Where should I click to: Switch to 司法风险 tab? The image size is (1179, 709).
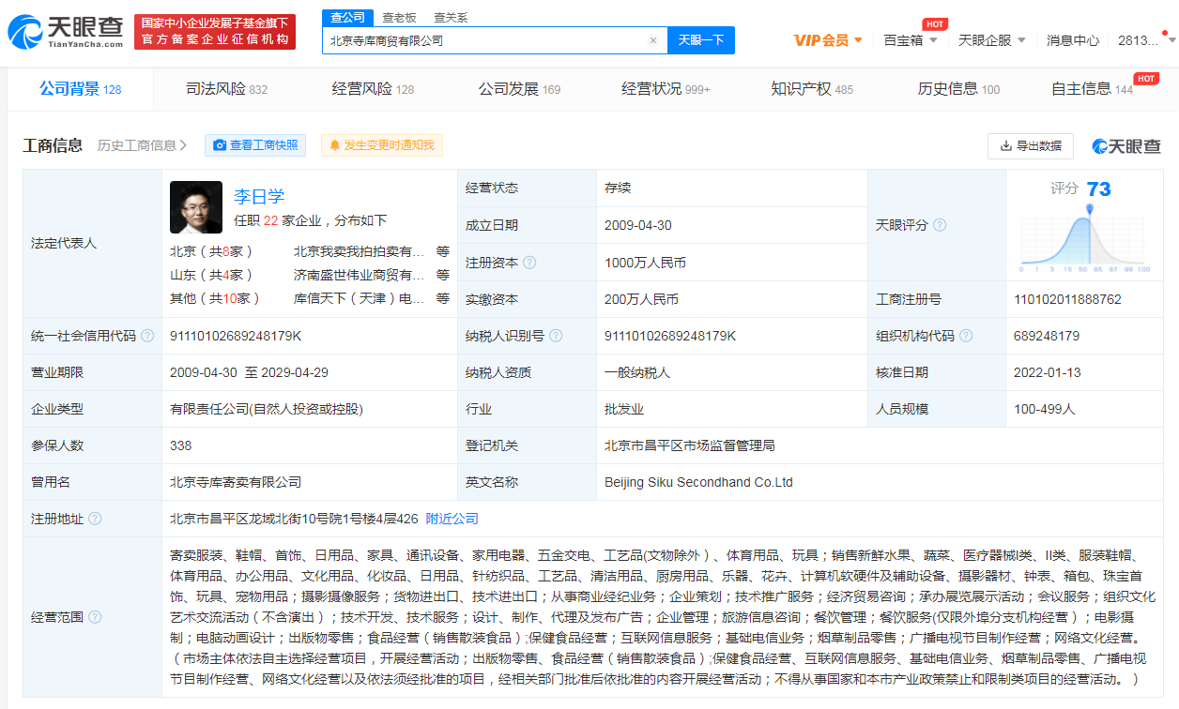226,89
